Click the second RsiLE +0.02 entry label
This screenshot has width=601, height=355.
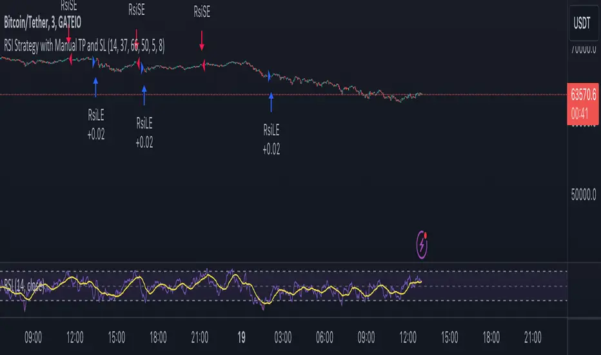pyautogui.click(x=144, y=132)
